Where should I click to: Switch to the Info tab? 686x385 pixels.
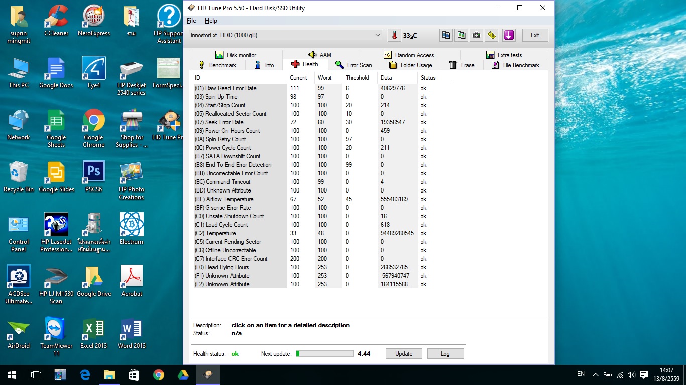(264, 65)
